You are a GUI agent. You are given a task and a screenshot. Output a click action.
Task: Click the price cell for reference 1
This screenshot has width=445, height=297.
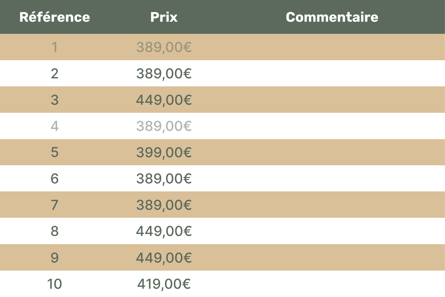164,47
